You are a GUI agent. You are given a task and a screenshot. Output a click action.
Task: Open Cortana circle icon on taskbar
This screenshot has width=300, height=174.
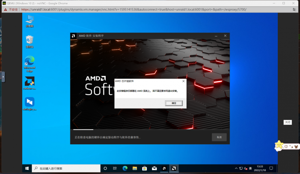105,168
